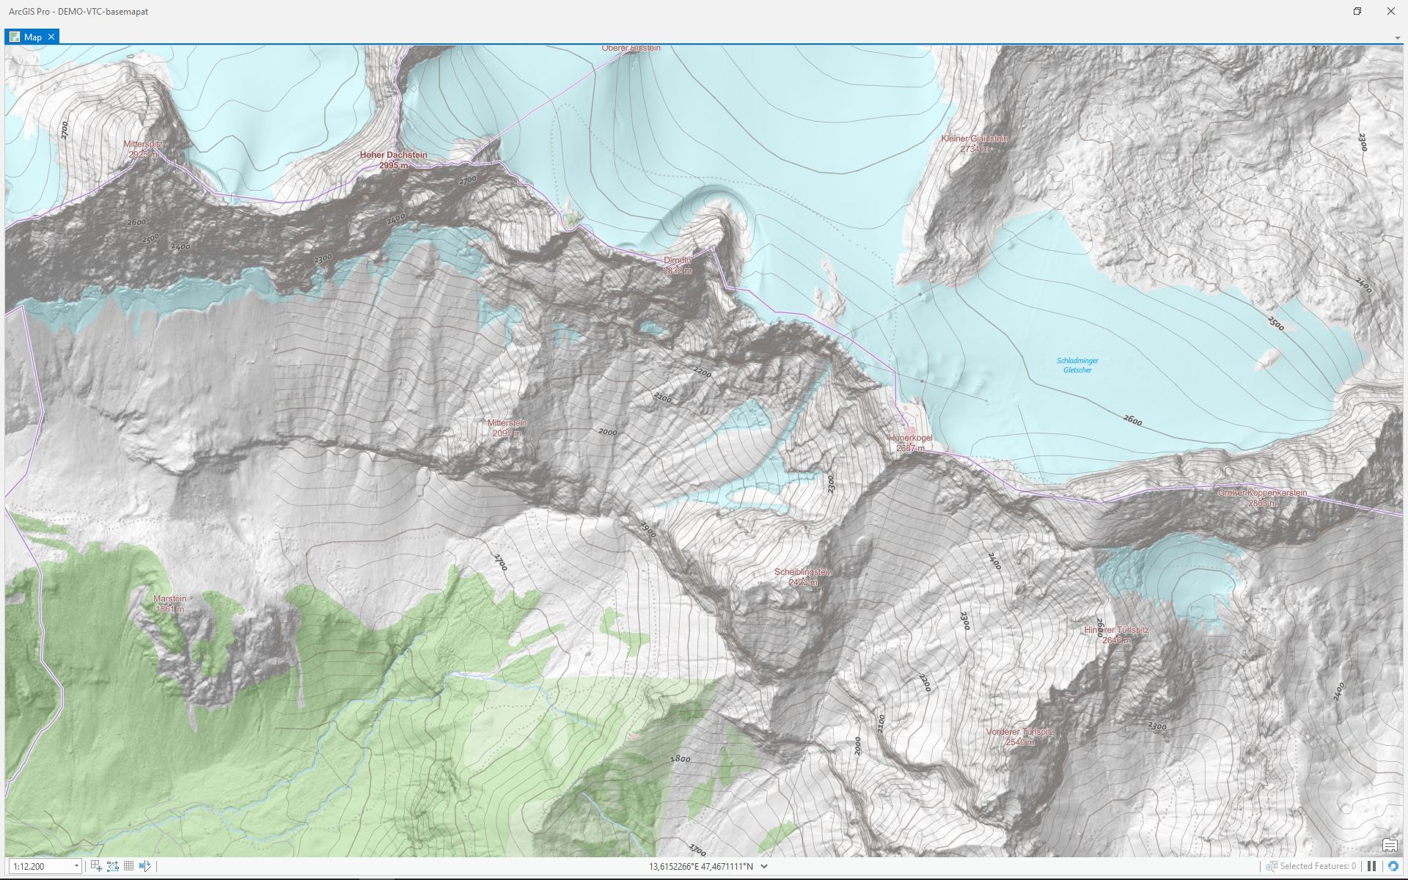This screenshot has width=1408, height=880.
Task: Pause map drawing with the pause button
Action: pyautogui.click(x=1371, y=866)
